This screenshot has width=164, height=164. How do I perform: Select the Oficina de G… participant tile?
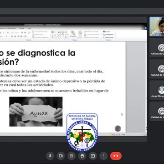(157, 48)
